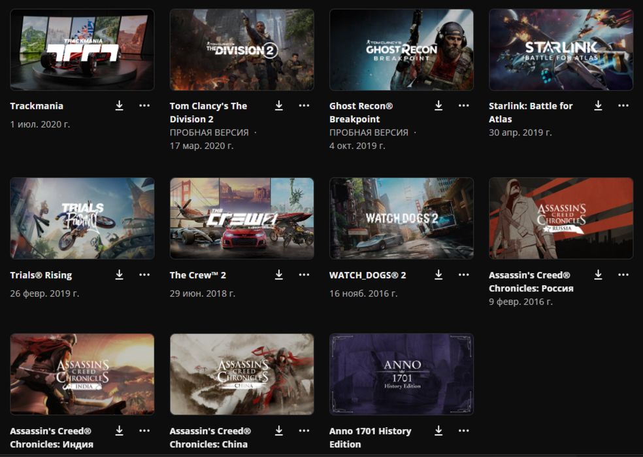Click 'ПРОБНАЯ ВЕРСИЯ' label under Ghost Recon Breakpoint
643x457 pixels.
point(369,133)
